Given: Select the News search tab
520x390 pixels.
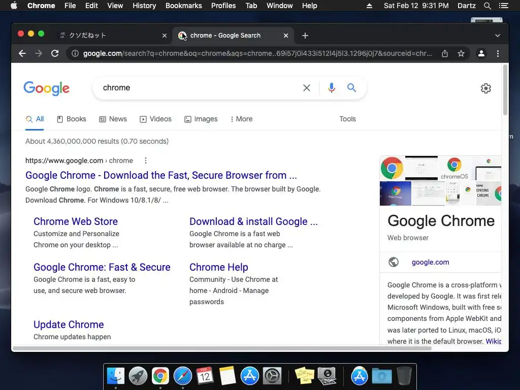Looking at the screenshot, I should click(113, 119).
